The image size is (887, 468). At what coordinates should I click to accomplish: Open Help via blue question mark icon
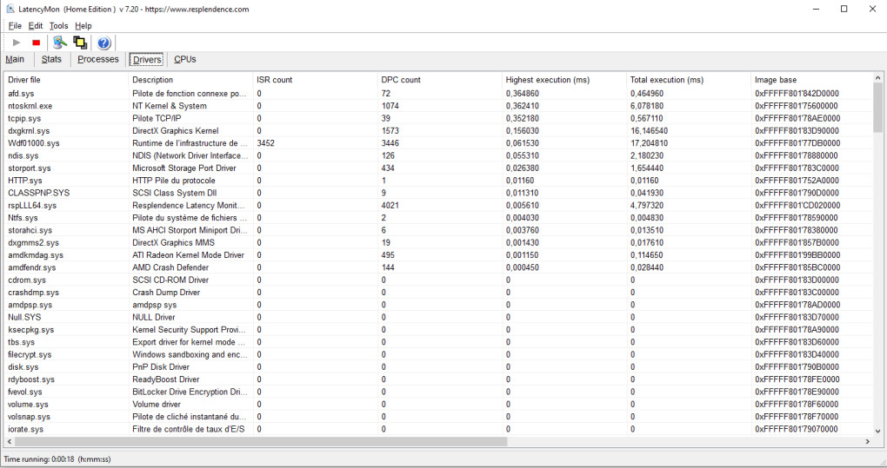coord(103,43)
